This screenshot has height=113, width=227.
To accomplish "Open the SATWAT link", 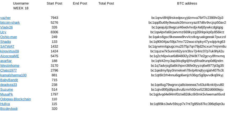I will pos(7,47).
